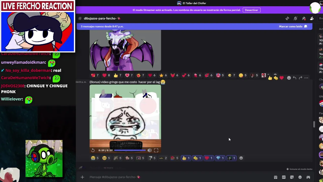Toggle the fire heart reaction with 7
Image resolution: width=323 pixels, height=182 pixels.
140,75
